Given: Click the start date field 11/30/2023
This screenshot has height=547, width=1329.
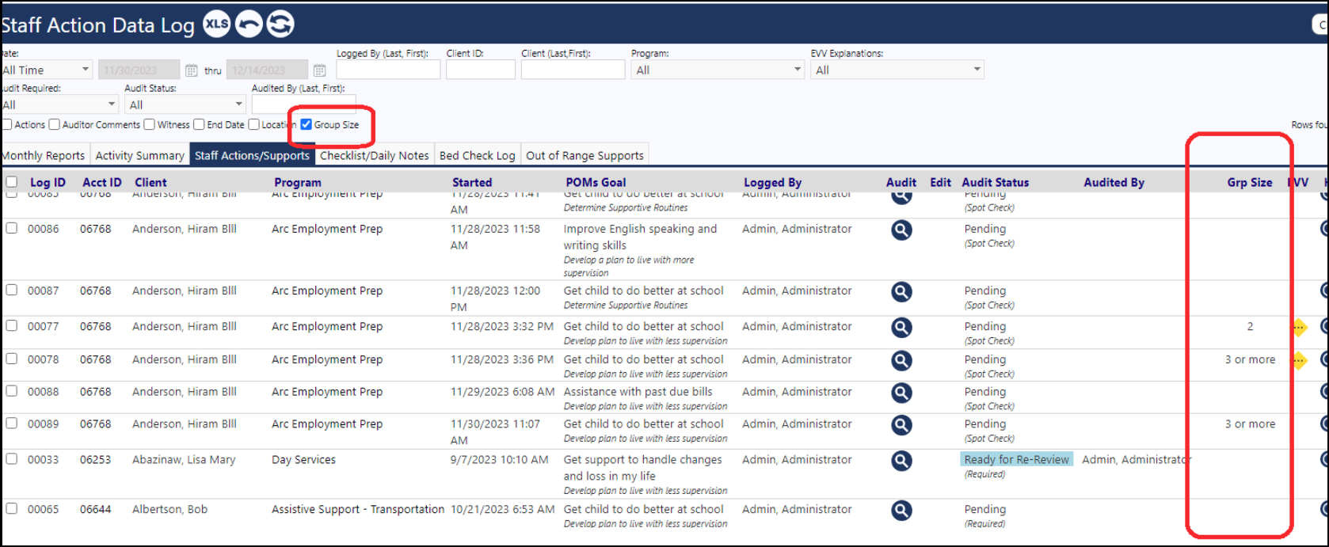Looking at the screenshot, I should click(139, 70).
